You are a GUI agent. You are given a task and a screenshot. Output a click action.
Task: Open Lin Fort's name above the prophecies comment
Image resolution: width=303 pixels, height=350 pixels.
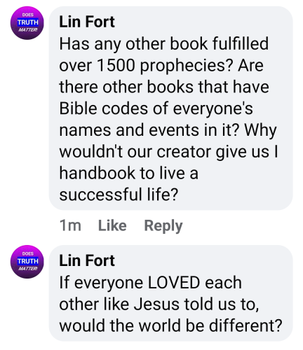click(x=87, y=22)
